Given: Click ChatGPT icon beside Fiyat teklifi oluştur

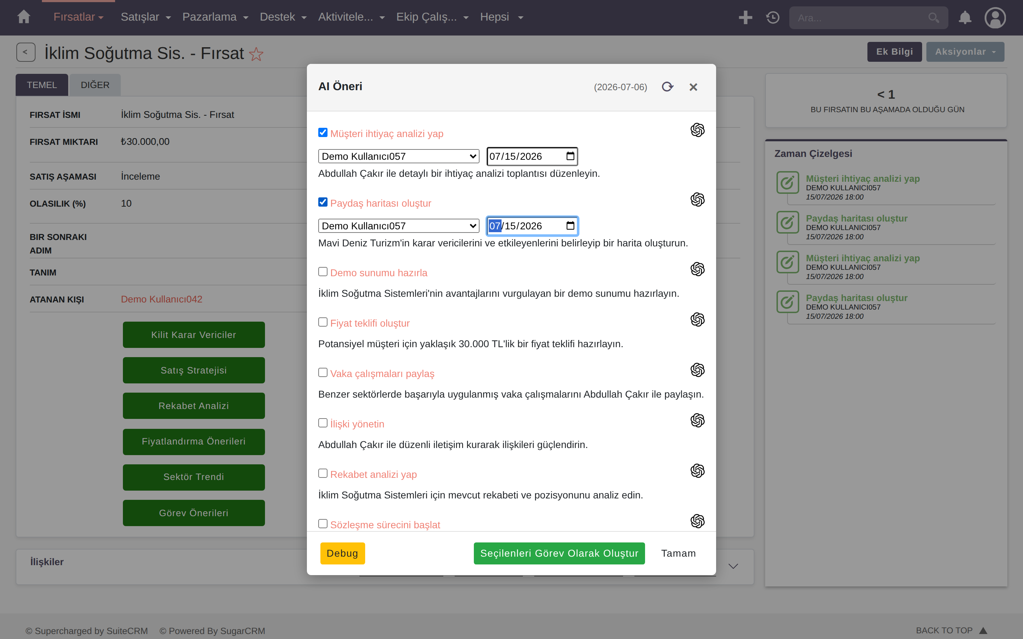Looking at the screenshot, I should click(697, 319).
